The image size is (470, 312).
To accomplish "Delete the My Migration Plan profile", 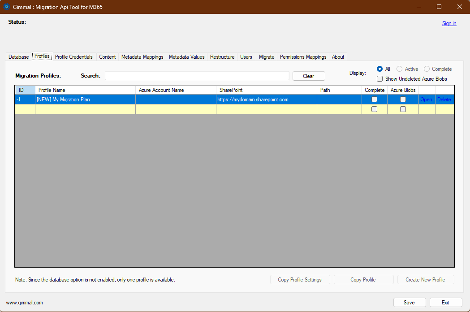I will tap(444, 100).
